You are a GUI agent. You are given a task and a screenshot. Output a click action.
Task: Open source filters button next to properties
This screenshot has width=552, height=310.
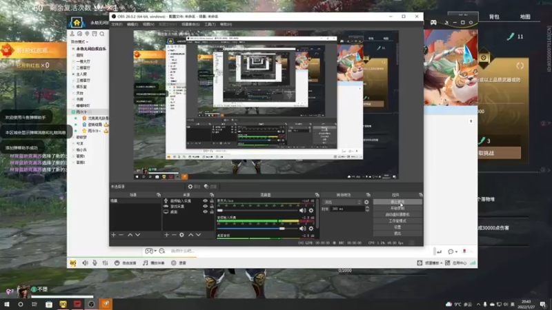pos(210,187)
